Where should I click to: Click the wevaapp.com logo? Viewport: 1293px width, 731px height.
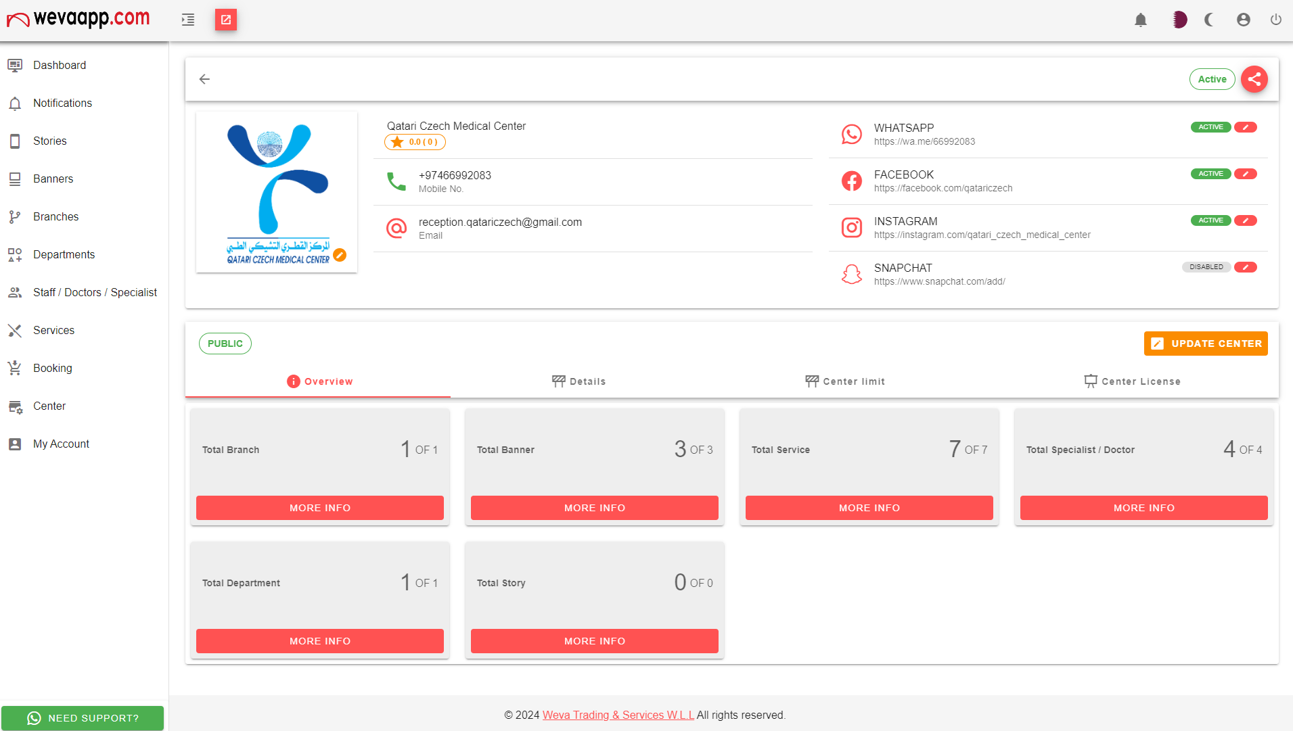click(78, 19)
